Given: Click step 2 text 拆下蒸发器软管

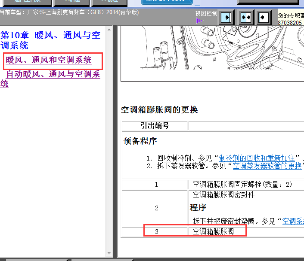Looking at the screenshot, I should coord(181,166).
